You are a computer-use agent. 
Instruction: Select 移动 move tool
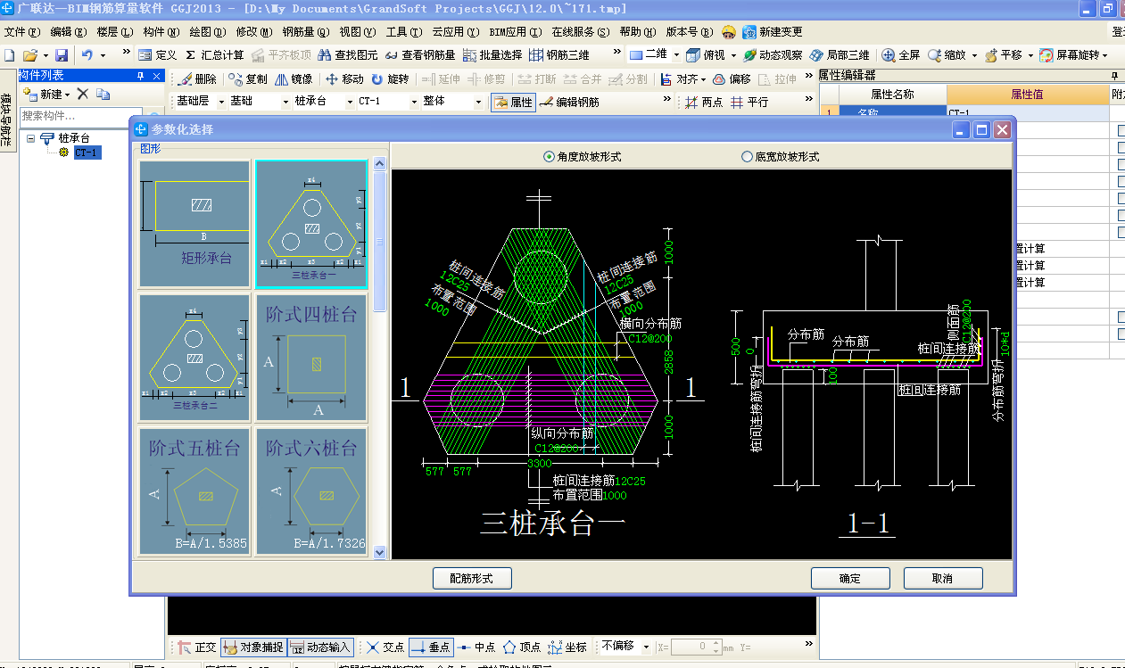(x=344, y=79)
